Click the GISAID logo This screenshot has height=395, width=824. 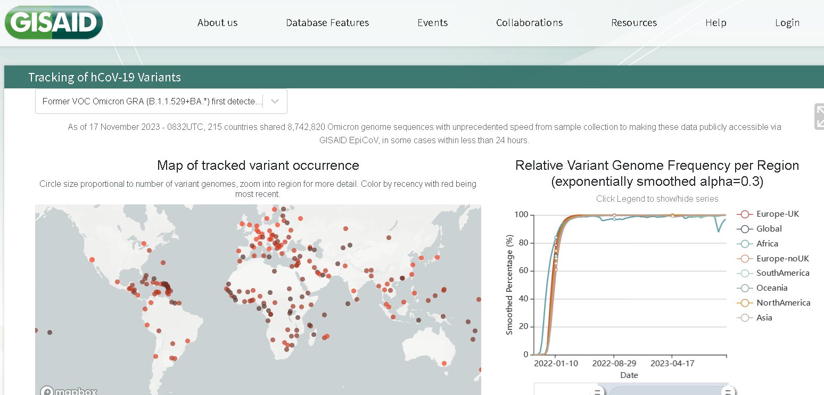[x=53, y=22]
